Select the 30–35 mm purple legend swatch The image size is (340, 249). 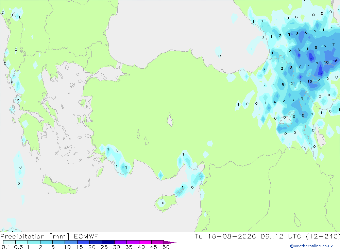pos(121,242)
